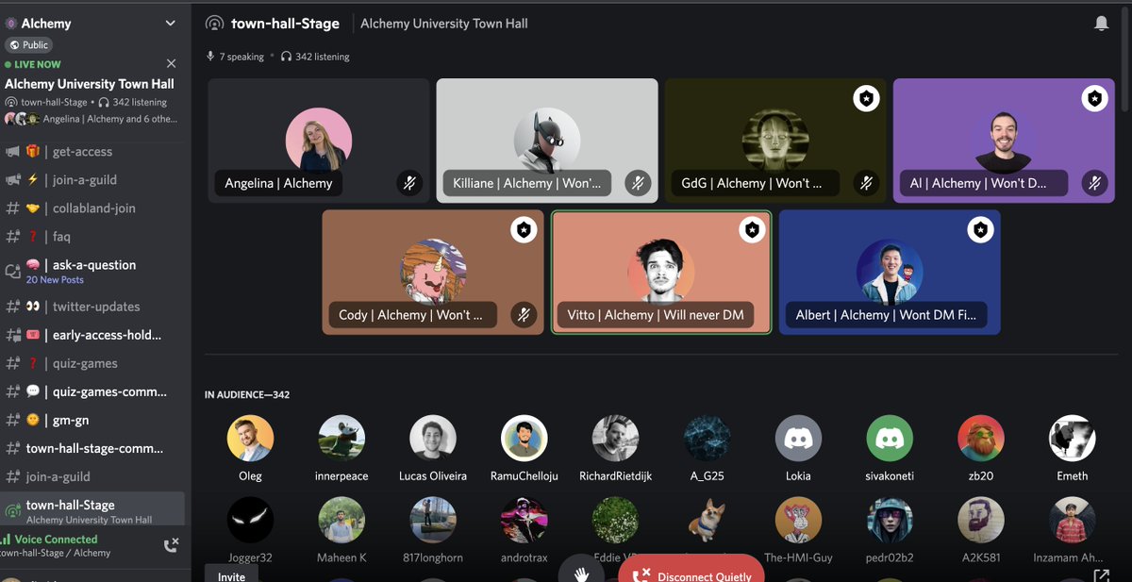This screenshot has width=1132, height=582.
Task: Click audience member RamuChelloju's avatar
Action: tap(524, 439)
